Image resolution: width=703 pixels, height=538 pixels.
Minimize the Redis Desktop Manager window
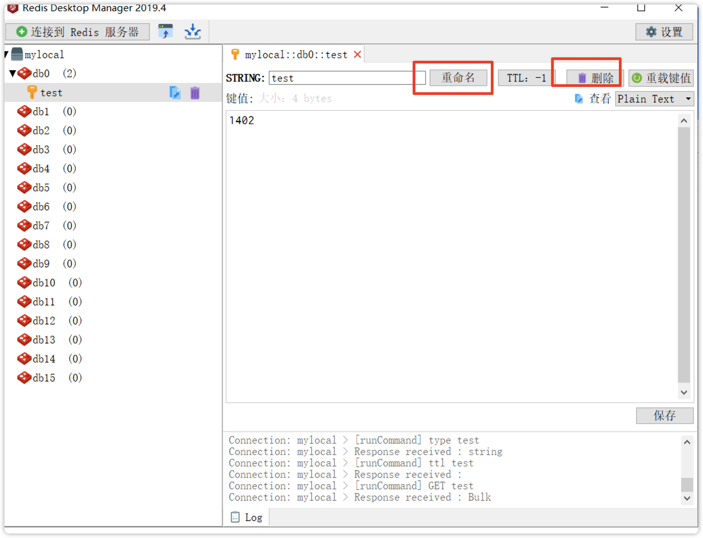(x=604, y=8)
